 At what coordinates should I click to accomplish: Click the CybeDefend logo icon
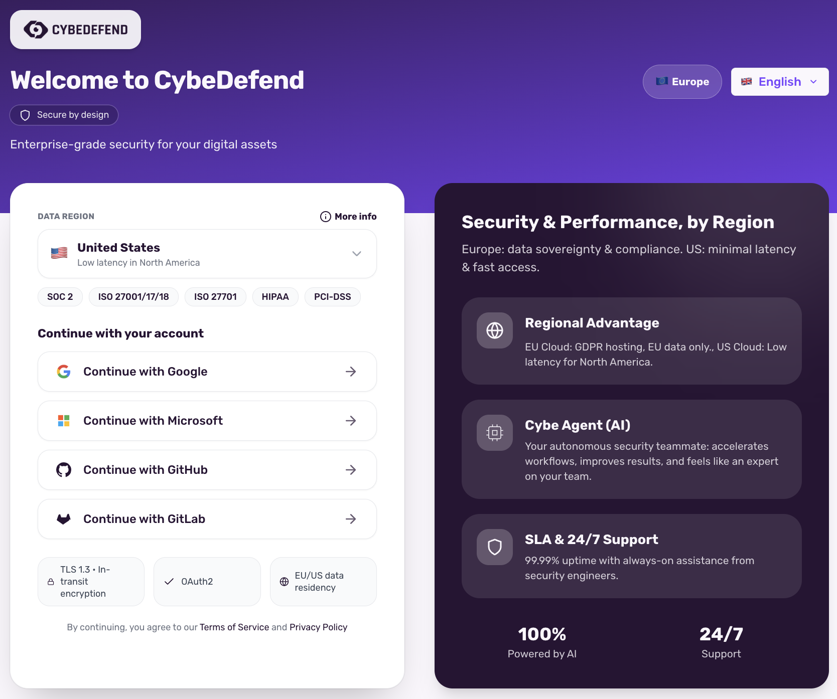pos(36,30)
